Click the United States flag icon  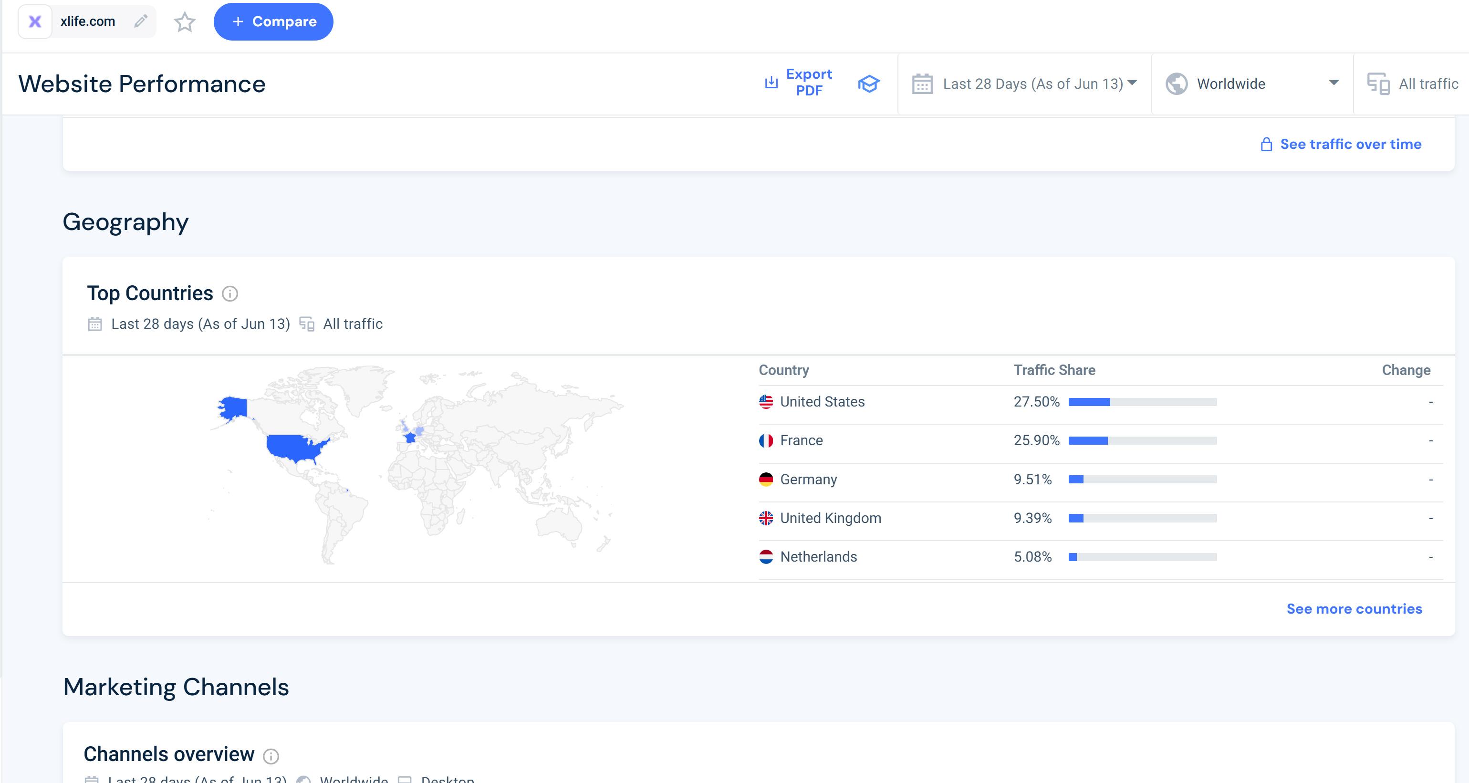(x=766, y=401)
